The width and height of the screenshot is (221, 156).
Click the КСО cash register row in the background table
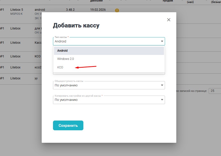click(x=38, y=56)
